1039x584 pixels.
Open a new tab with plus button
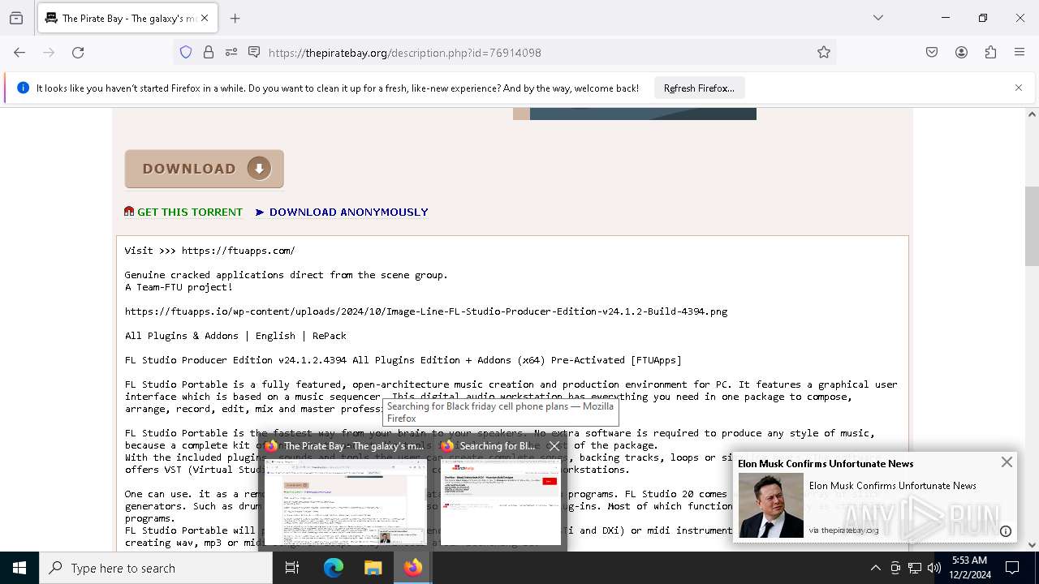(235, 18)
